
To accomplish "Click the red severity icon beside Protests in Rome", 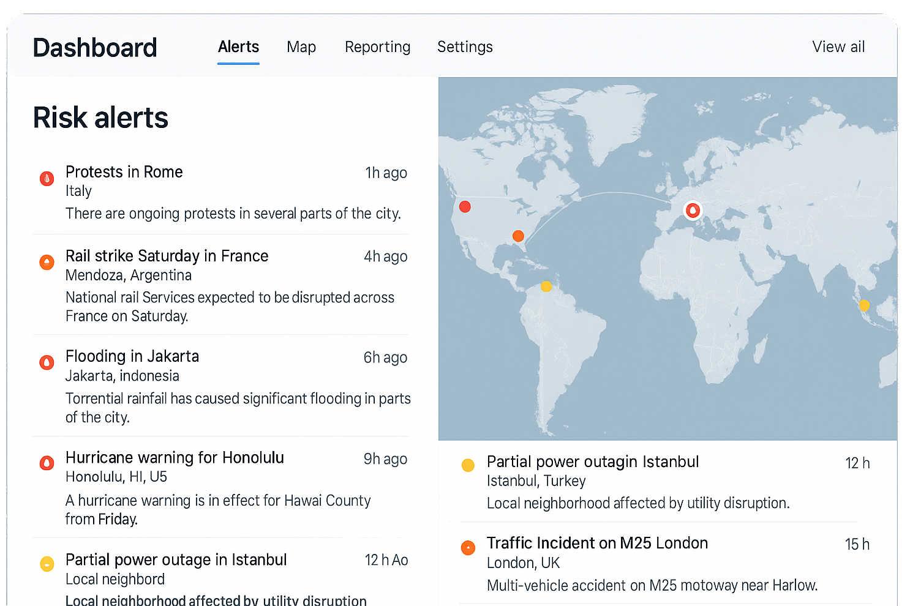I will coord(47,178).
